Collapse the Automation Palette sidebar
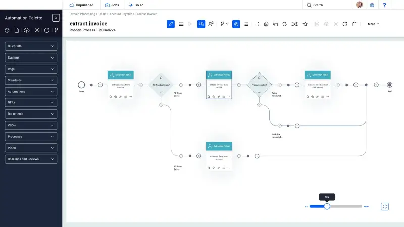 56,18
